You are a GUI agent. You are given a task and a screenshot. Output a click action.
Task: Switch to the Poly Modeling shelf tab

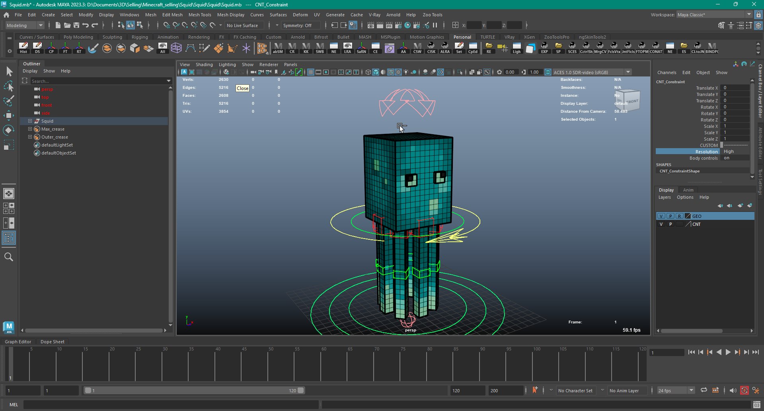(78, 37)
